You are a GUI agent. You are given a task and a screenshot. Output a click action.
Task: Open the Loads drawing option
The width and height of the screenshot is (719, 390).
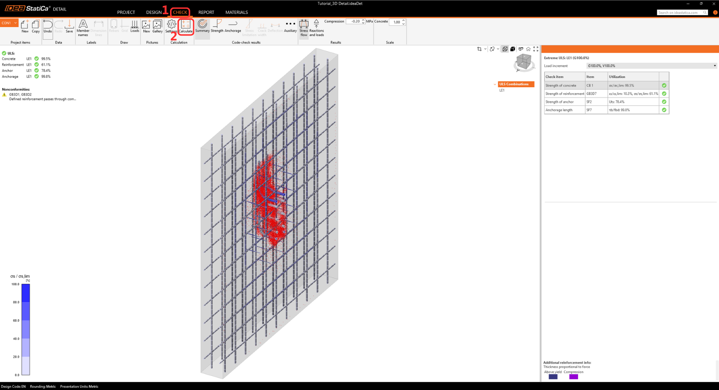coord(135,27)
